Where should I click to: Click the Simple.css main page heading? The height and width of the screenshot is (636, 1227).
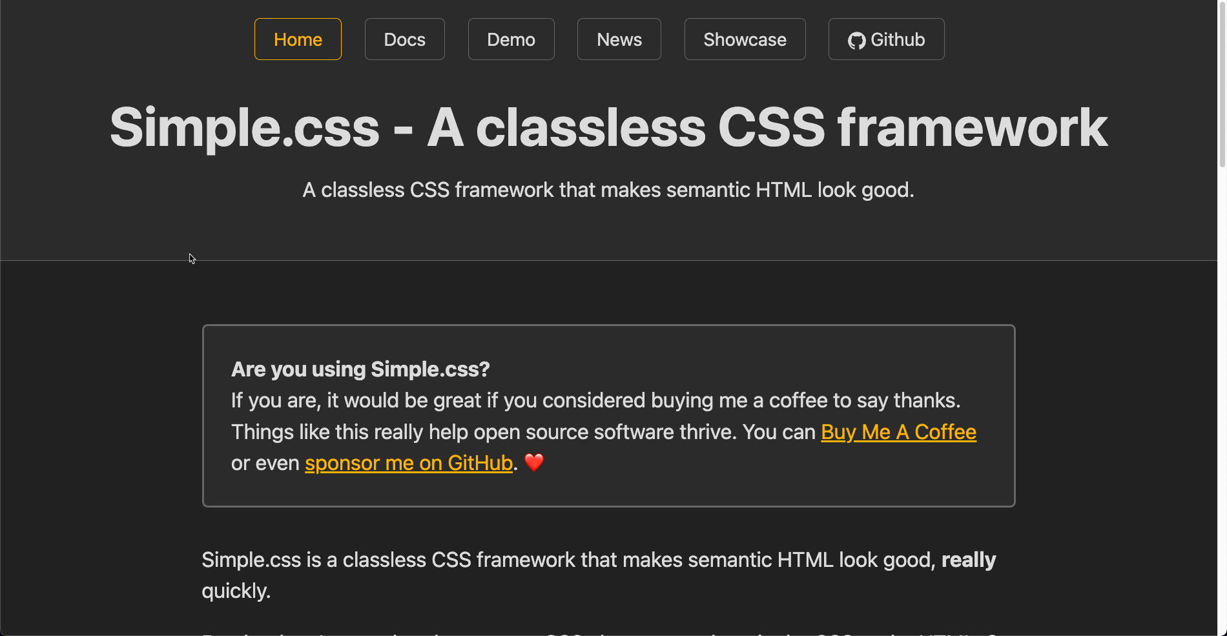pos(608,127)
